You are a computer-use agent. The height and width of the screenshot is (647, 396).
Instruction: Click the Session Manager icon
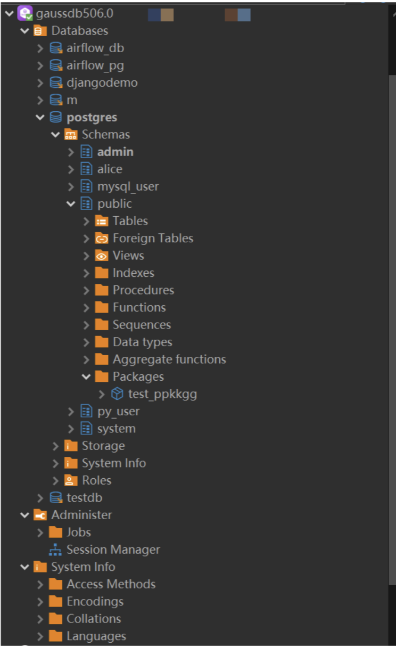click(x=55, y=550)
